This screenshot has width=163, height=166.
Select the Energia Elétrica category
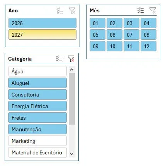click(x=37, y=106)
